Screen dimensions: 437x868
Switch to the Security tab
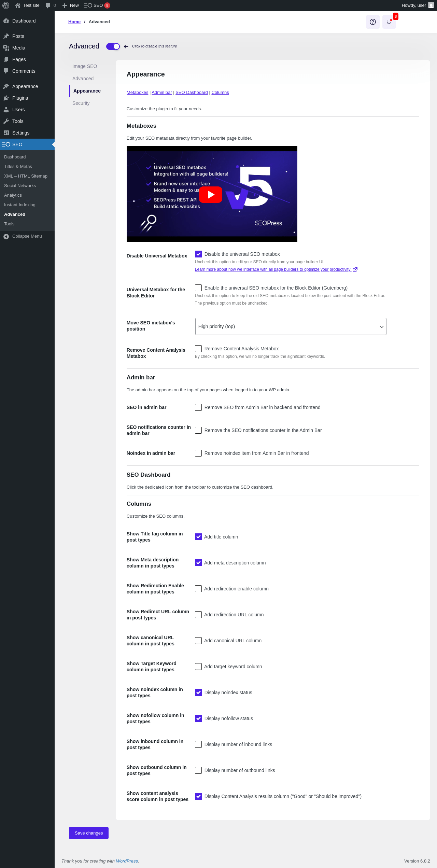(x=81, y=103)
